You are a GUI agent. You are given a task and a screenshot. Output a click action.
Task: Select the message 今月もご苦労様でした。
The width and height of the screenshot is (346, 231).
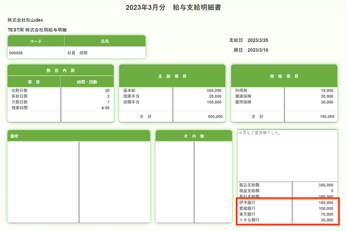tap(260, 133)
